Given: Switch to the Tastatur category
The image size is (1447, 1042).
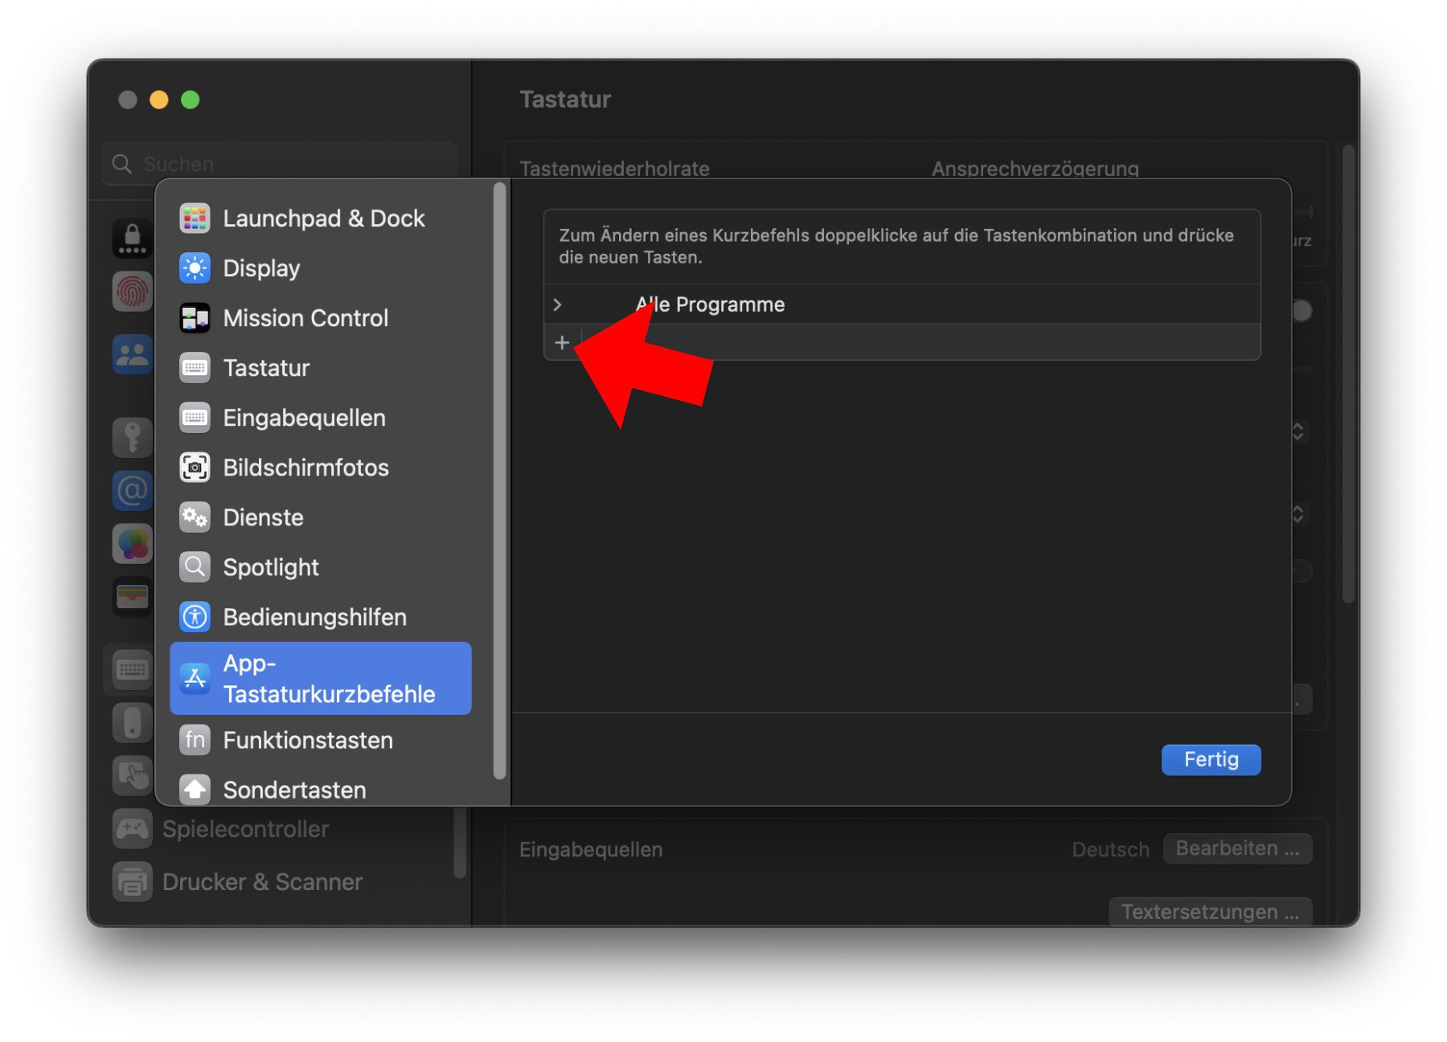Looking at the screenshot, I should pos(266,368).
